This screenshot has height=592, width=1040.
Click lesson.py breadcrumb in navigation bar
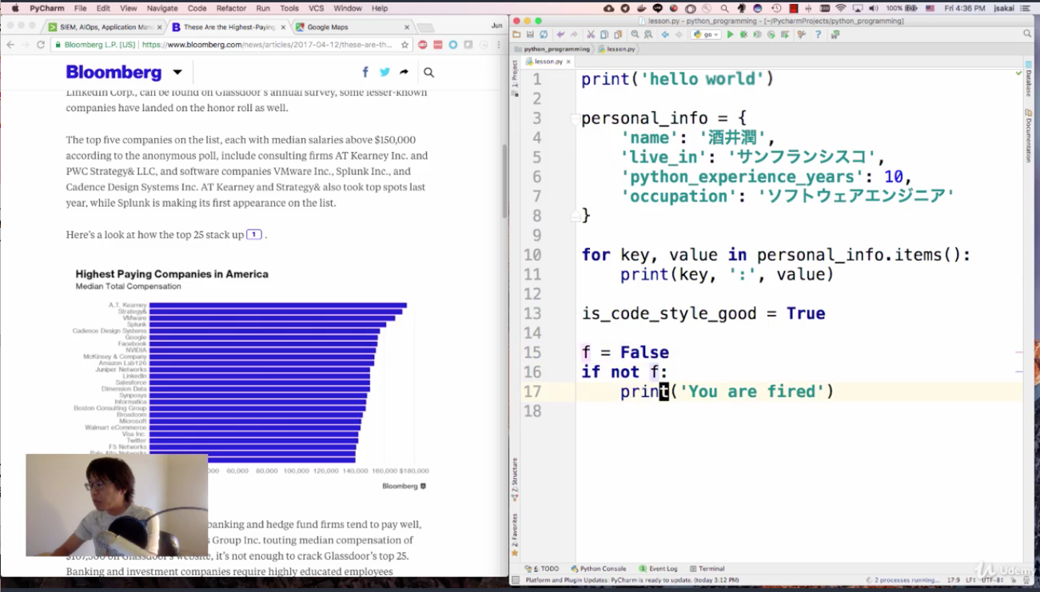[x=617, y=49]
